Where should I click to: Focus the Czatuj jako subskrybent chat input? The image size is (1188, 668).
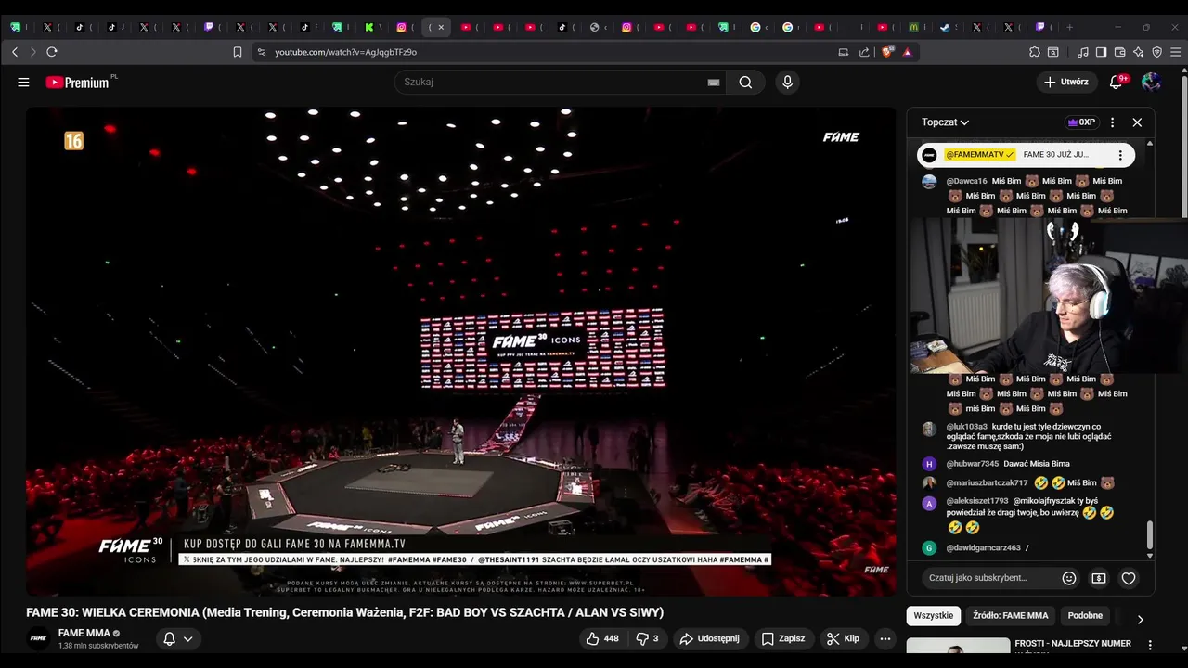[x=988, y=578]
